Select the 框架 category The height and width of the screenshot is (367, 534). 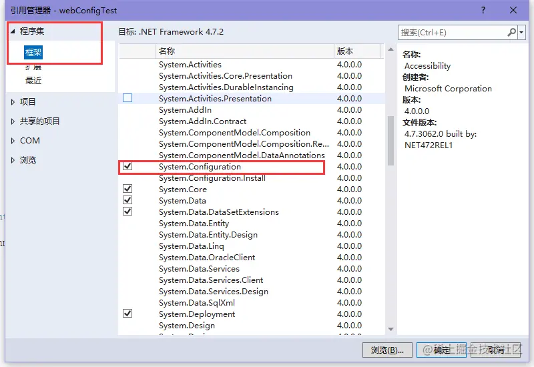[x=33, y=52]
